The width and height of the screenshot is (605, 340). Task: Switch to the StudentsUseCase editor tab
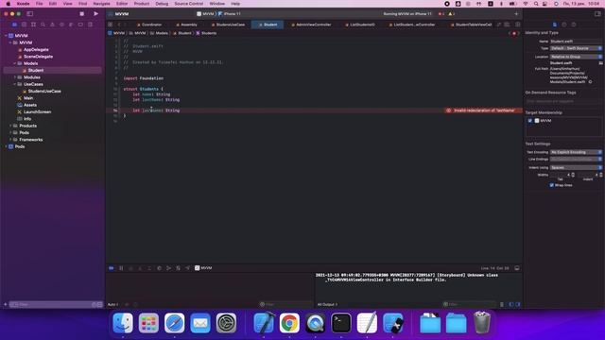pos(228,25)
